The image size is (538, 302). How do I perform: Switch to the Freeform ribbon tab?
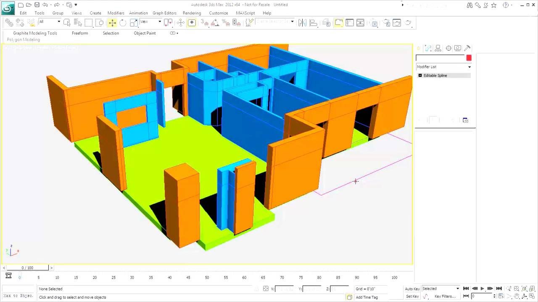pyautogui.click(x=80, y=33)
